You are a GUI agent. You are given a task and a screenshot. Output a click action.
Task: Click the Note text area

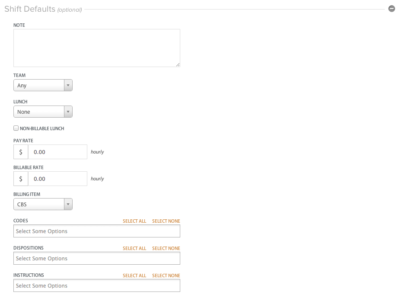pyautogui.click(x=97, y=48)
